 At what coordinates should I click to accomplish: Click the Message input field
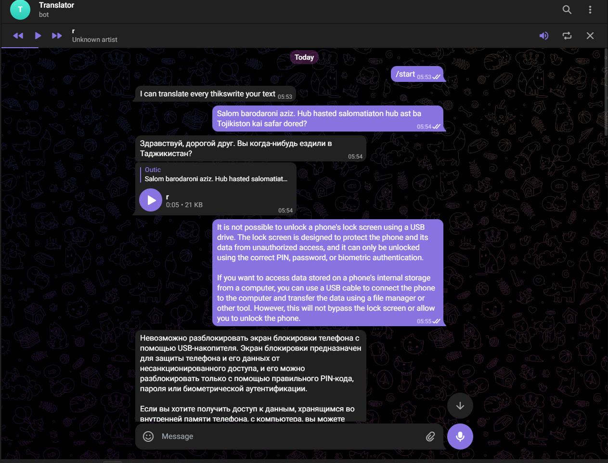[289, 437]
